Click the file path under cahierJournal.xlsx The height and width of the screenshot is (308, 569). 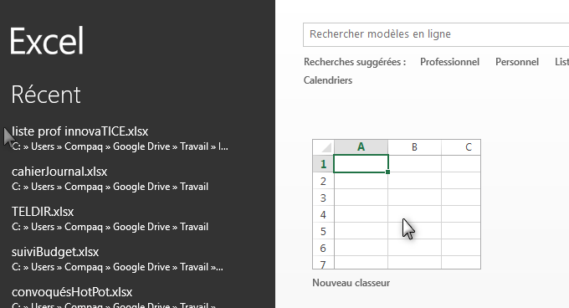tap(110, 187)
